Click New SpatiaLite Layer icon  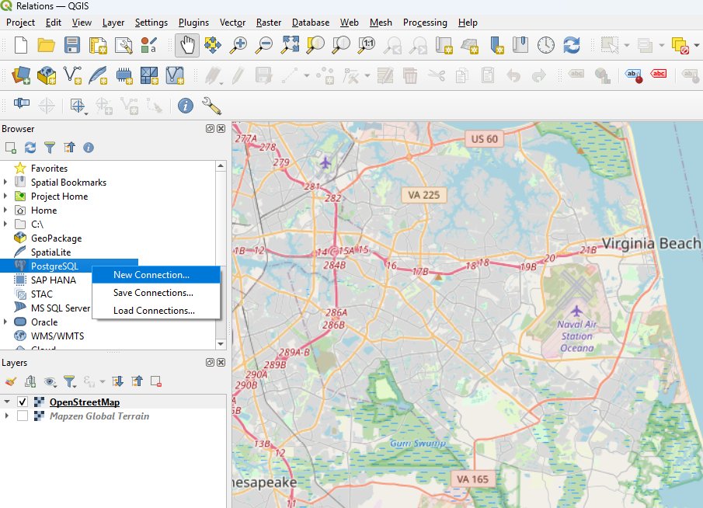pos(98,75)
